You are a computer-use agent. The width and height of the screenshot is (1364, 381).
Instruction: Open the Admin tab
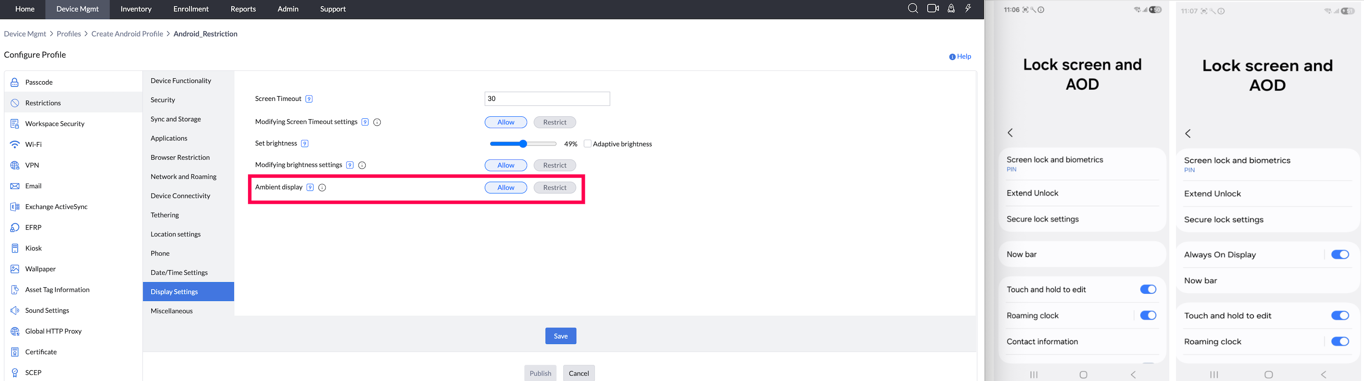coord(288,9)
